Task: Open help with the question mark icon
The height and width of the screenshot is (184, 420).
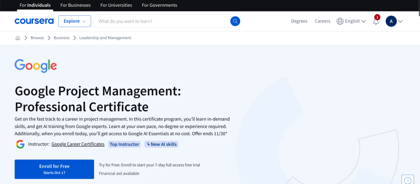Action: click(x=407, y=180)
